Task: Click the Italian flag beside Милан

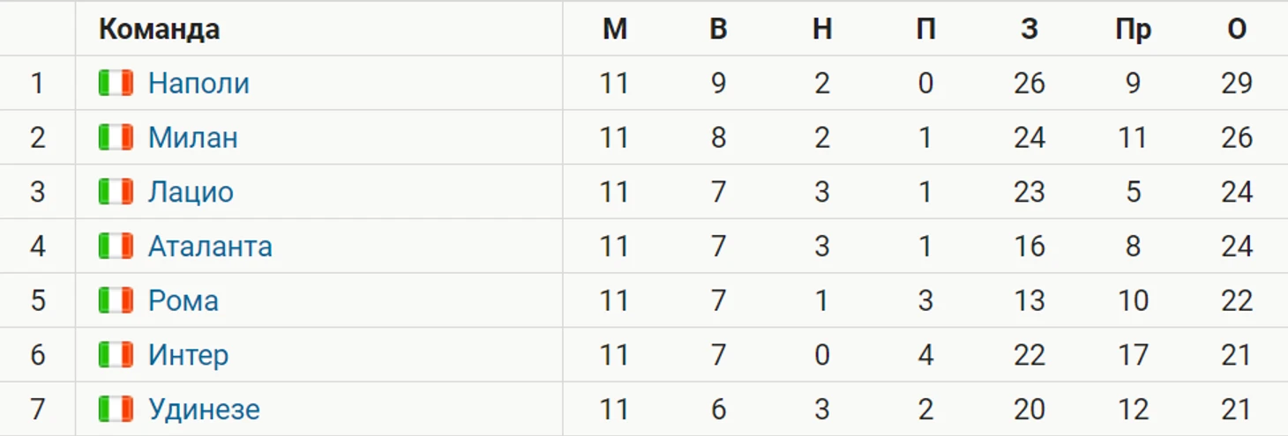Action: (116, 137)
